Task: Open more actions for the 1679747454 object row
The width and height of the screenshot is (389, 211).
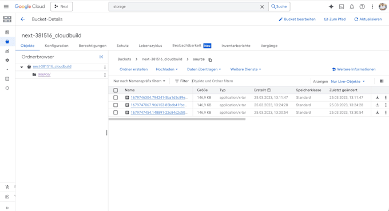Action: [386, 113]
